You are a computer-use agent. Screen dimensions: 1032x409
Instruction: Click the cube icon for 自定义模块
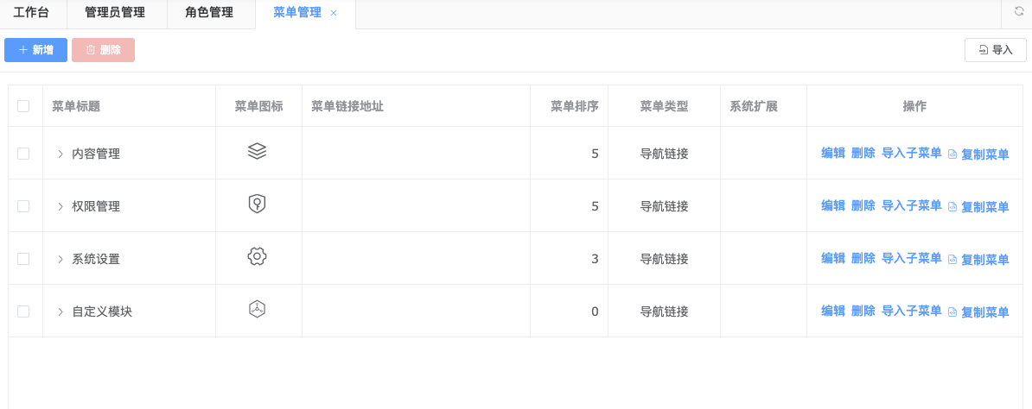tap(257, 309)
